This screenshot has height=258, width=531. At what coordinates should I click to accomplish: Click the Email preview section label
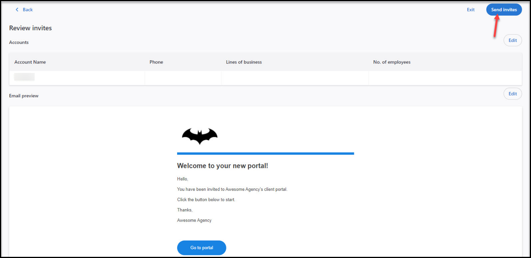pos(24,96)
